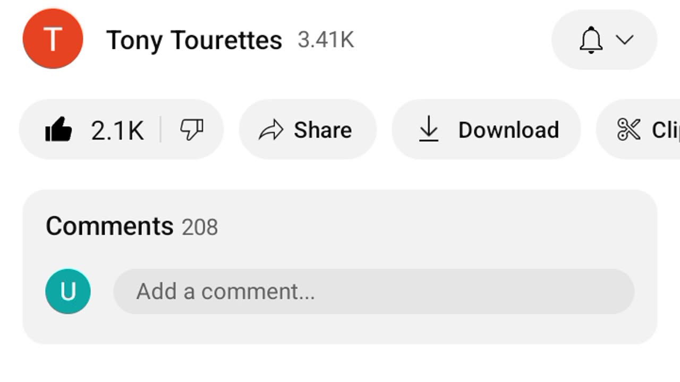Select the Share button label
Viewport: 680px width, 382px height.
[x=323, y=130]
